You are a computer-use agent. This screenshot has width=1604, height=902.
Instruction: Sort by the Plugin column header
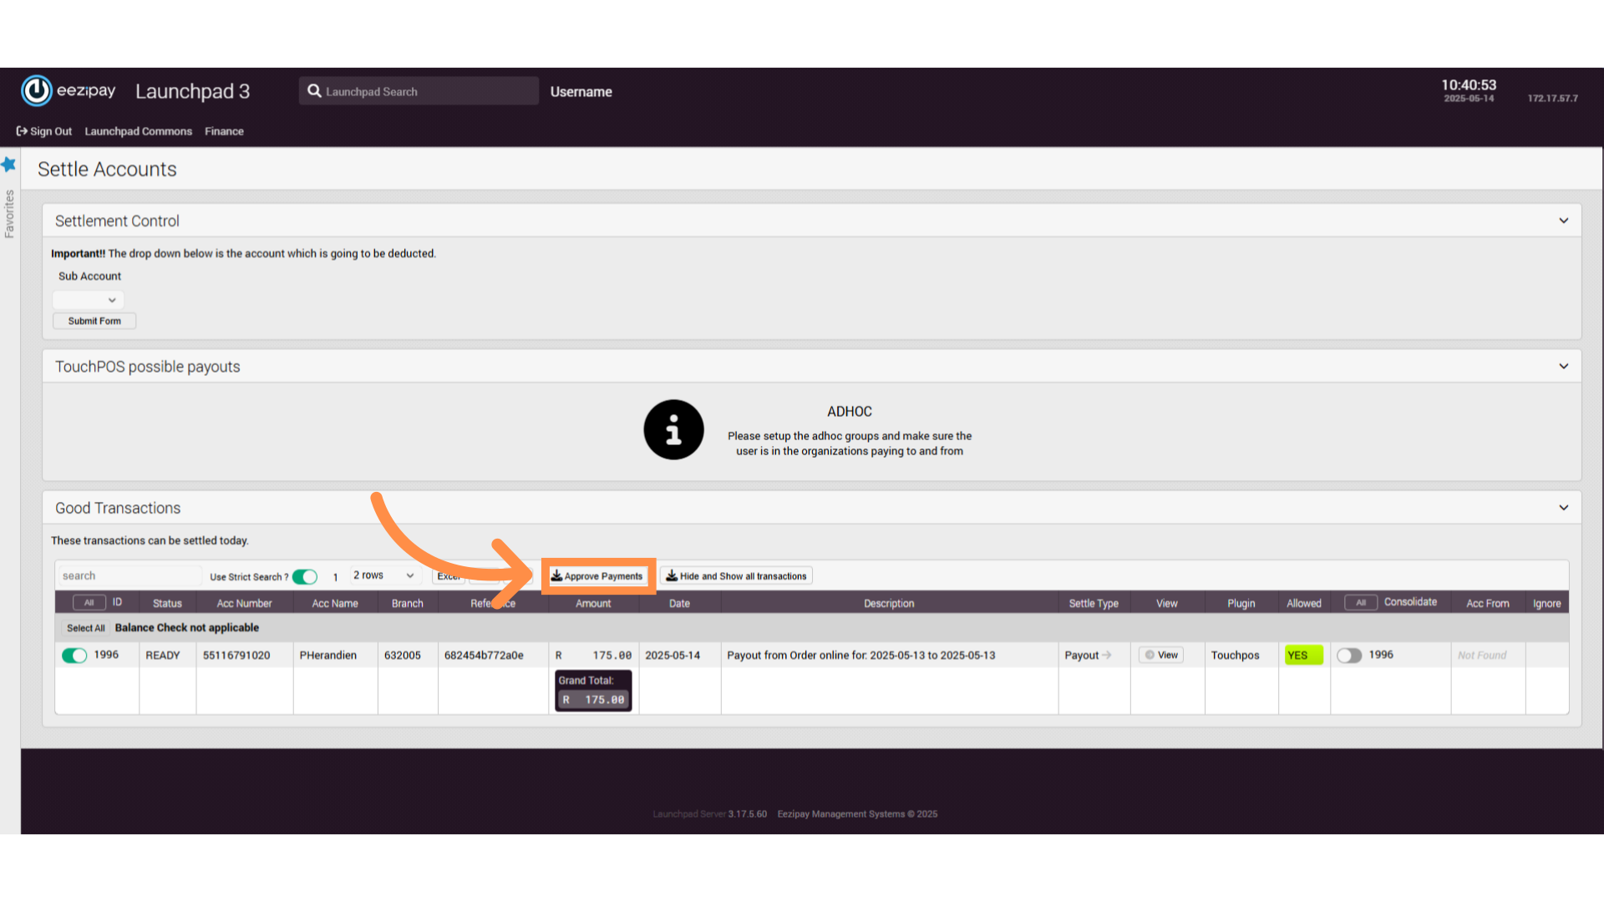[x=1241, y=603]
